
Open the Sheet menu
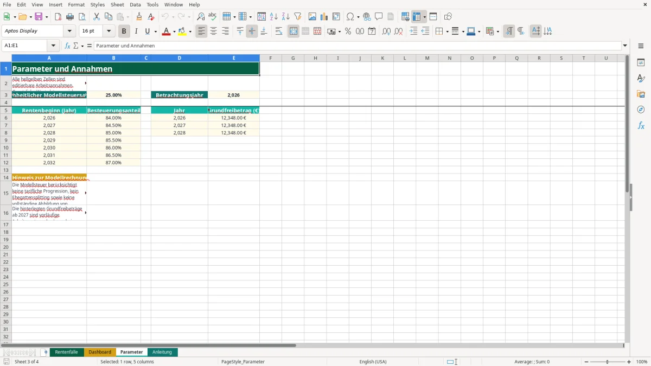[117, 4]
